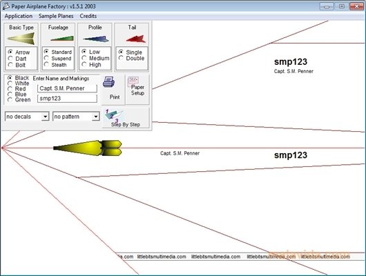The width and height of the screenshot is (366, 276).
Task: Click the bold 'smp123' text on the upper wing
Action: 291,62
